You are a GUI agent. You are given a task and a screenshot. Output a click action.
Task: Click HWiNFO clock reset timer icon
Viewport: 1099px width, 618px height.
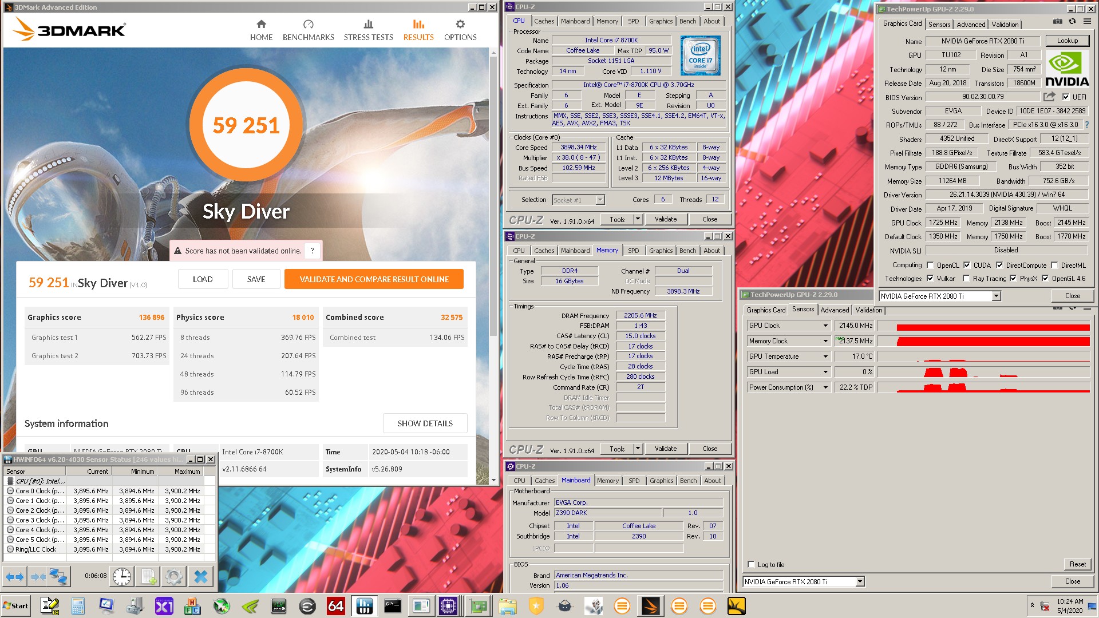click(121, 577)
